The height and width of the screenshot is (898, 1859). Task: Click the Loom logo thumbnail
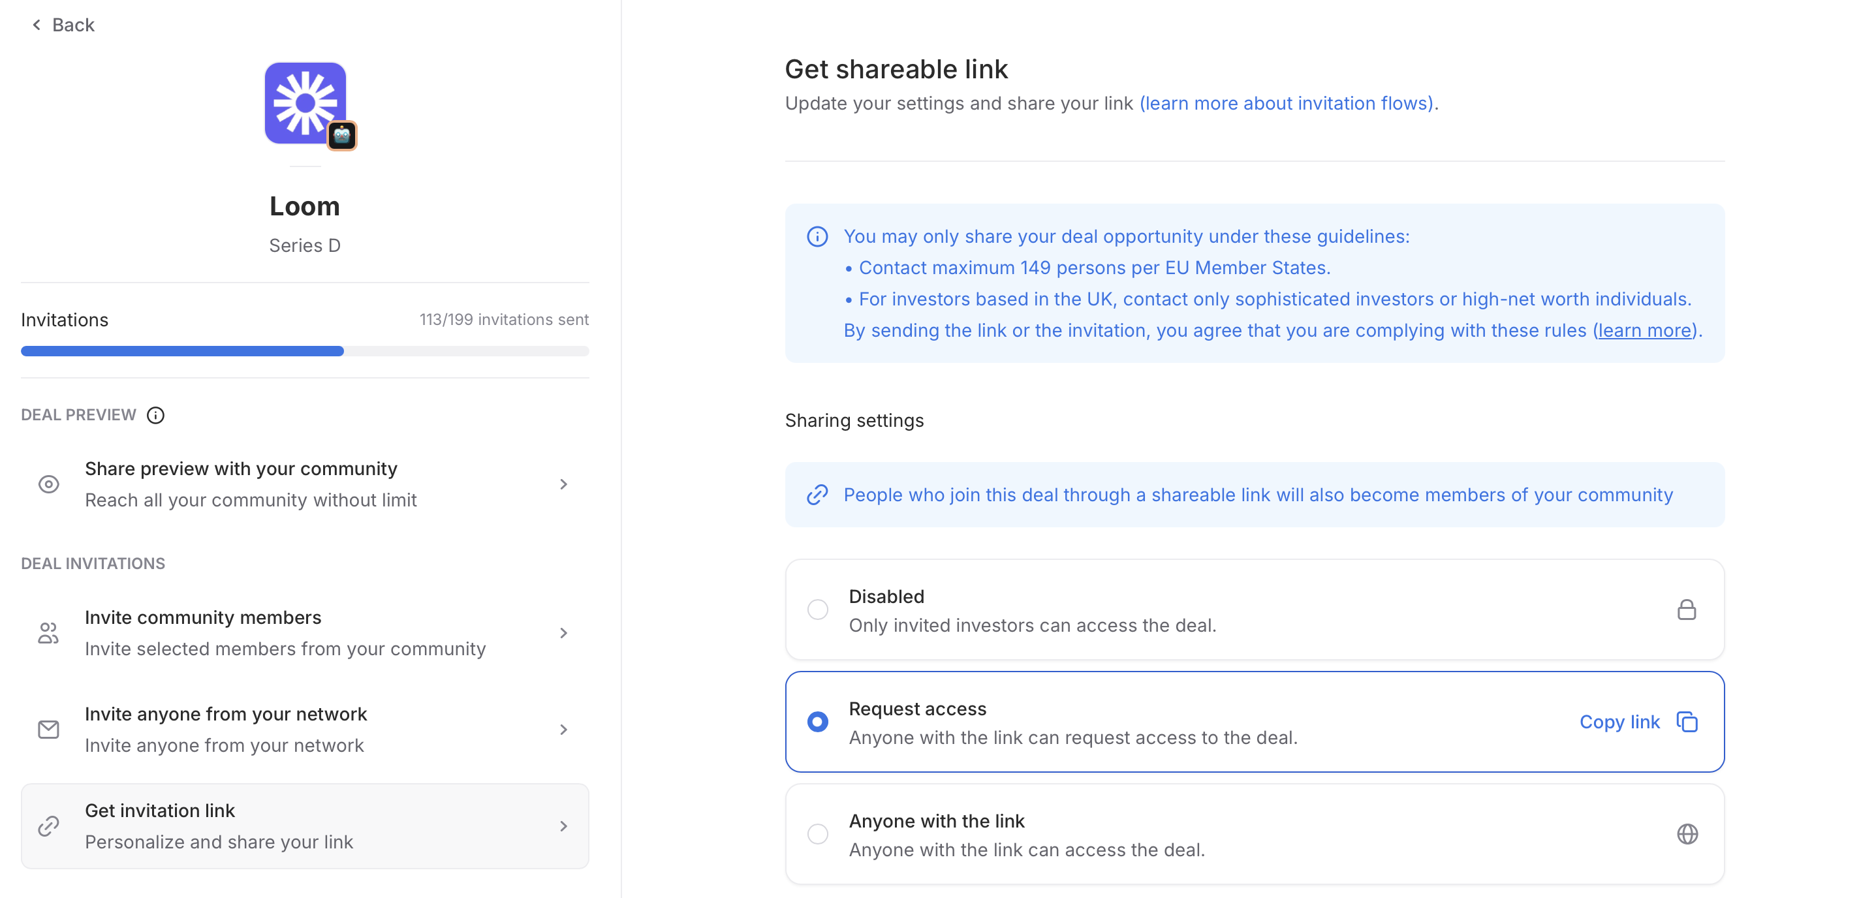click(305, 103)
